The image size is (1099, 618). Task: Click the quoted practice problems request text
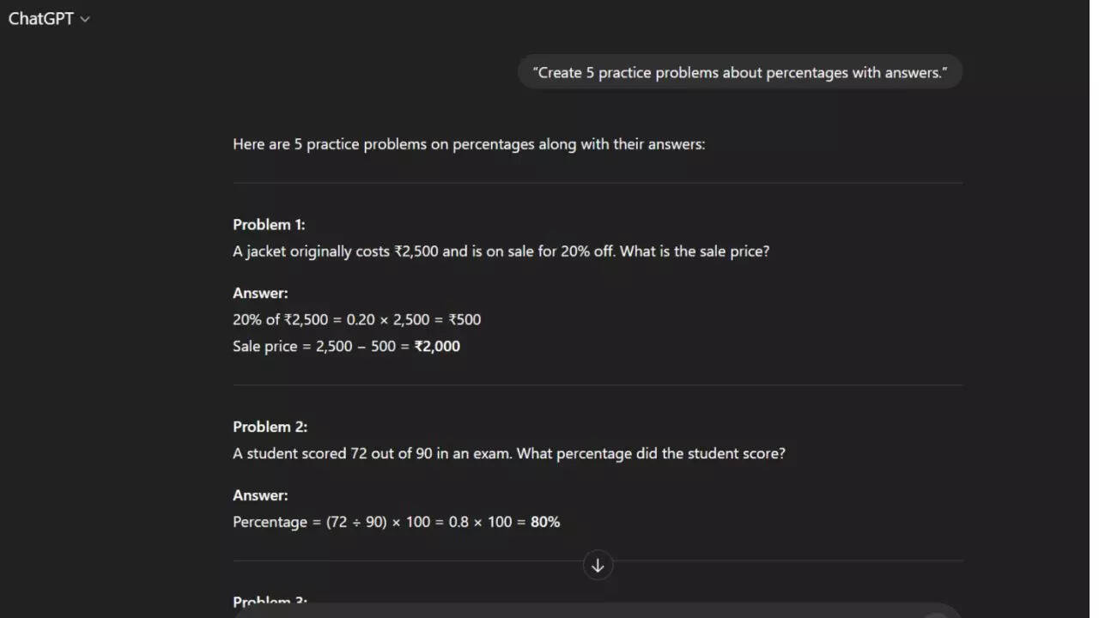point(739,72)
